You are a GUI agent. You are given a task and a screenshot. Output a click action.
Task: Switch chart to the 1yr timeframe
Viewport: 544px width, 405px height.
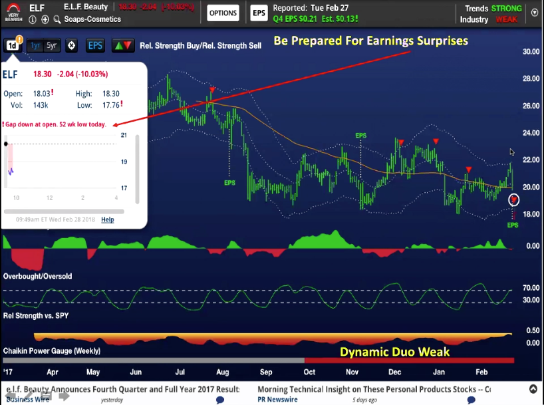pyautogui.click(x=35, y=45)
